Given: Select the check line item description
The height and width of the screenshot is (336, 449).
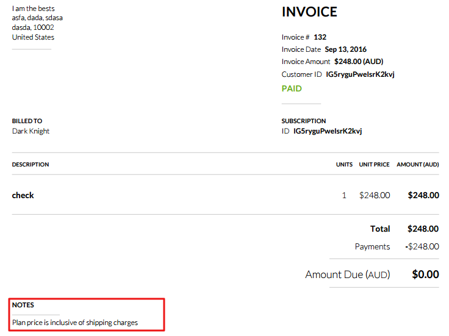Looking at the screenshot, I should click(23, 195).
